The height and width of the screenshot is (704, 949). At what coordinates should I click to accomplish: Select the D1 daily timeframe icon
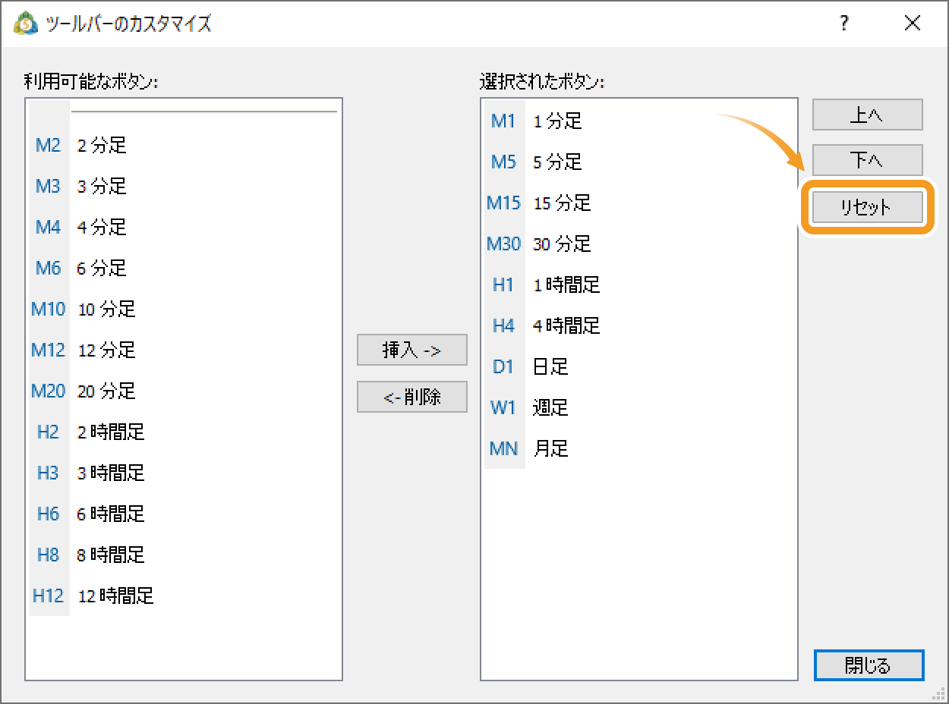503,367
